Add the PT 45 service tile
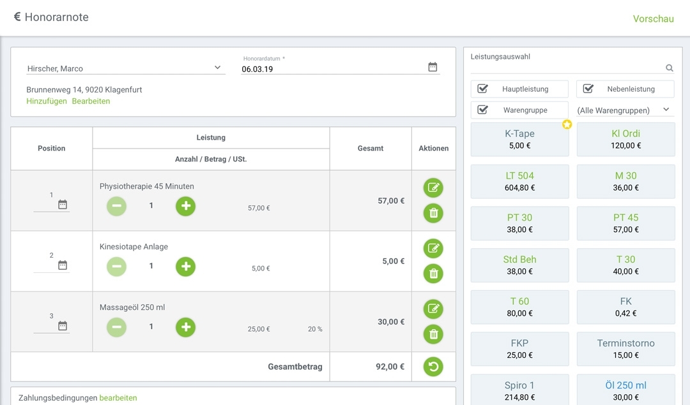Image resolution: width=690 pixels, height=405 pixels. point(625,223)
